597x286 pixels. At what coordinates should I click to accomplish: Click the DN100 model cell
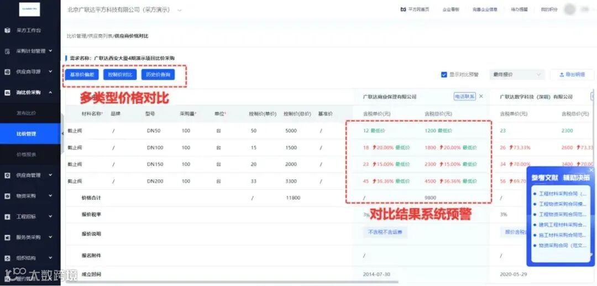(155, 147)
